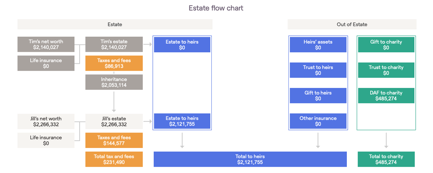Click DAF to charity $485,274 box
Image resolution: width=433 pixels, height=173 pixels.
tap(386, 95)
